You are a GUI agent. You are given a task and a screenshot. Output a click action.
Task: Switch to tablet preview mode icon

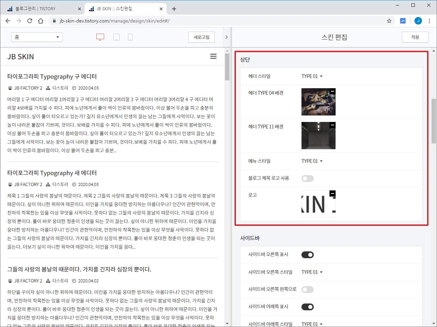coord(116,37)
